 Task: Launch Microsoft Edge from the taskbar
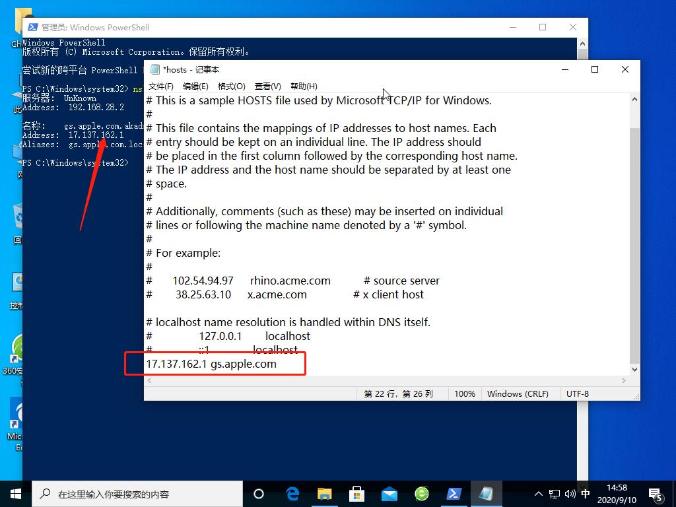(x=292, y=494)
